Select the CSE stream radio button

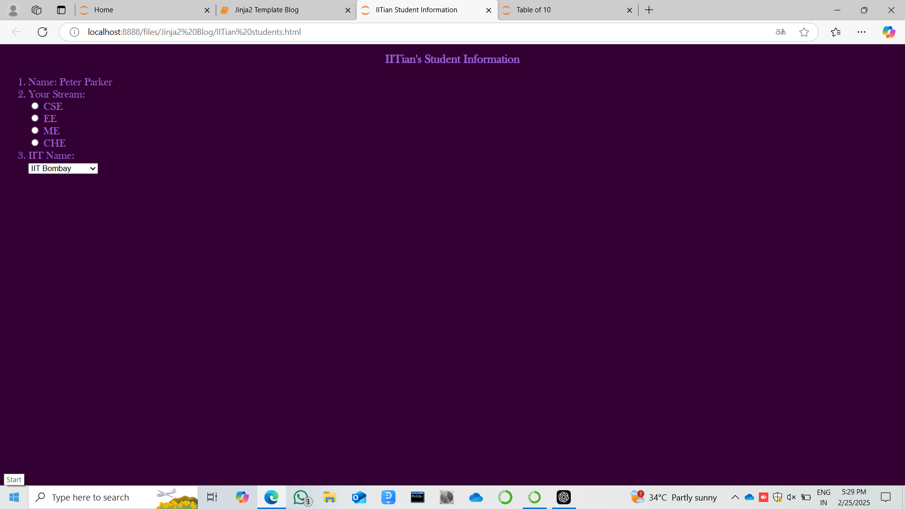[x=35, y=106]
